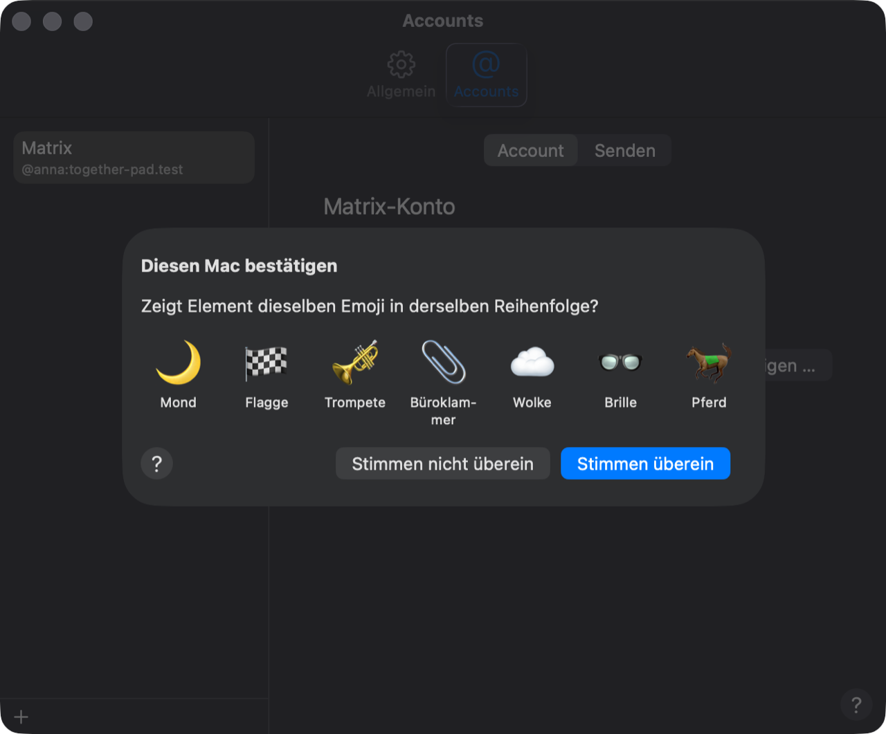The height and width of the screenshot is (734, 886).
Task: Add a new account with plus button
Action: coord(21,717)
